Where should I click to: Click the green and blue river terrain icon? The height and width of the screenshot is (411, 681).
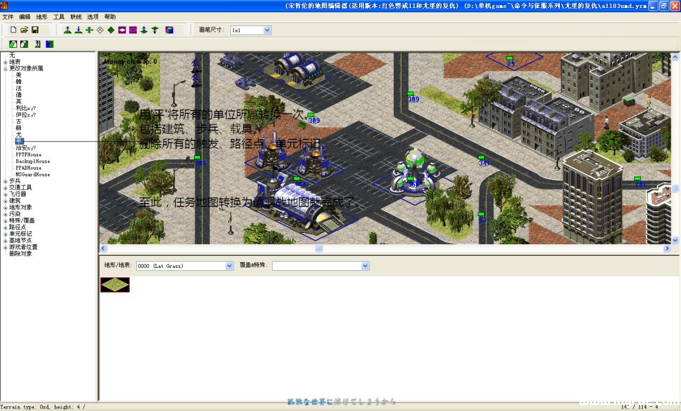[49, 44]
